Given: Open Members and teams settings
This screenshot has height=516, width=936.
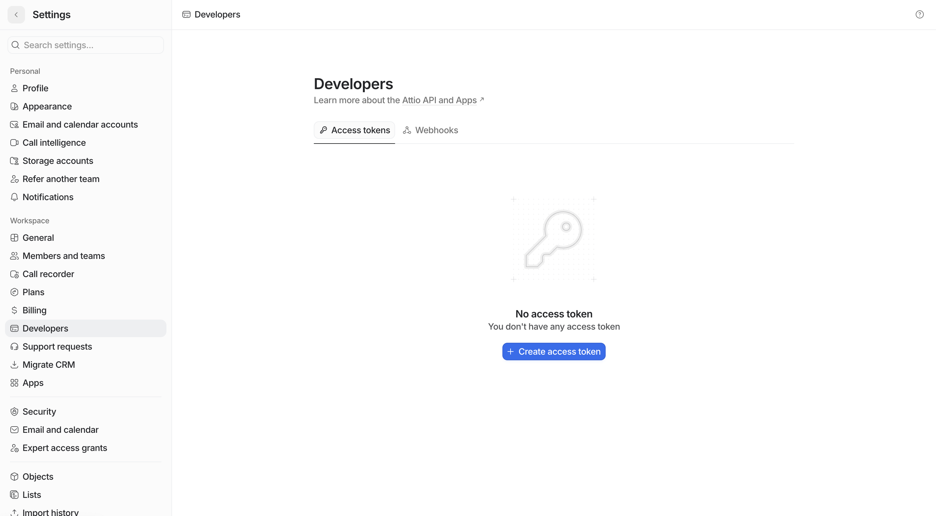Looking at the screenshot, I should [x=64, y=255].
